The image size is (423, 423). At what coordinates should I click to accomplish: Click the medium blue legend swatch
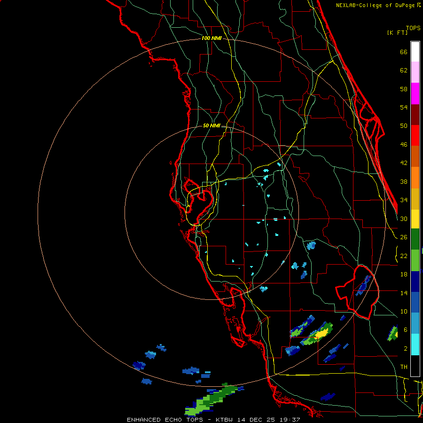point(415,302)
